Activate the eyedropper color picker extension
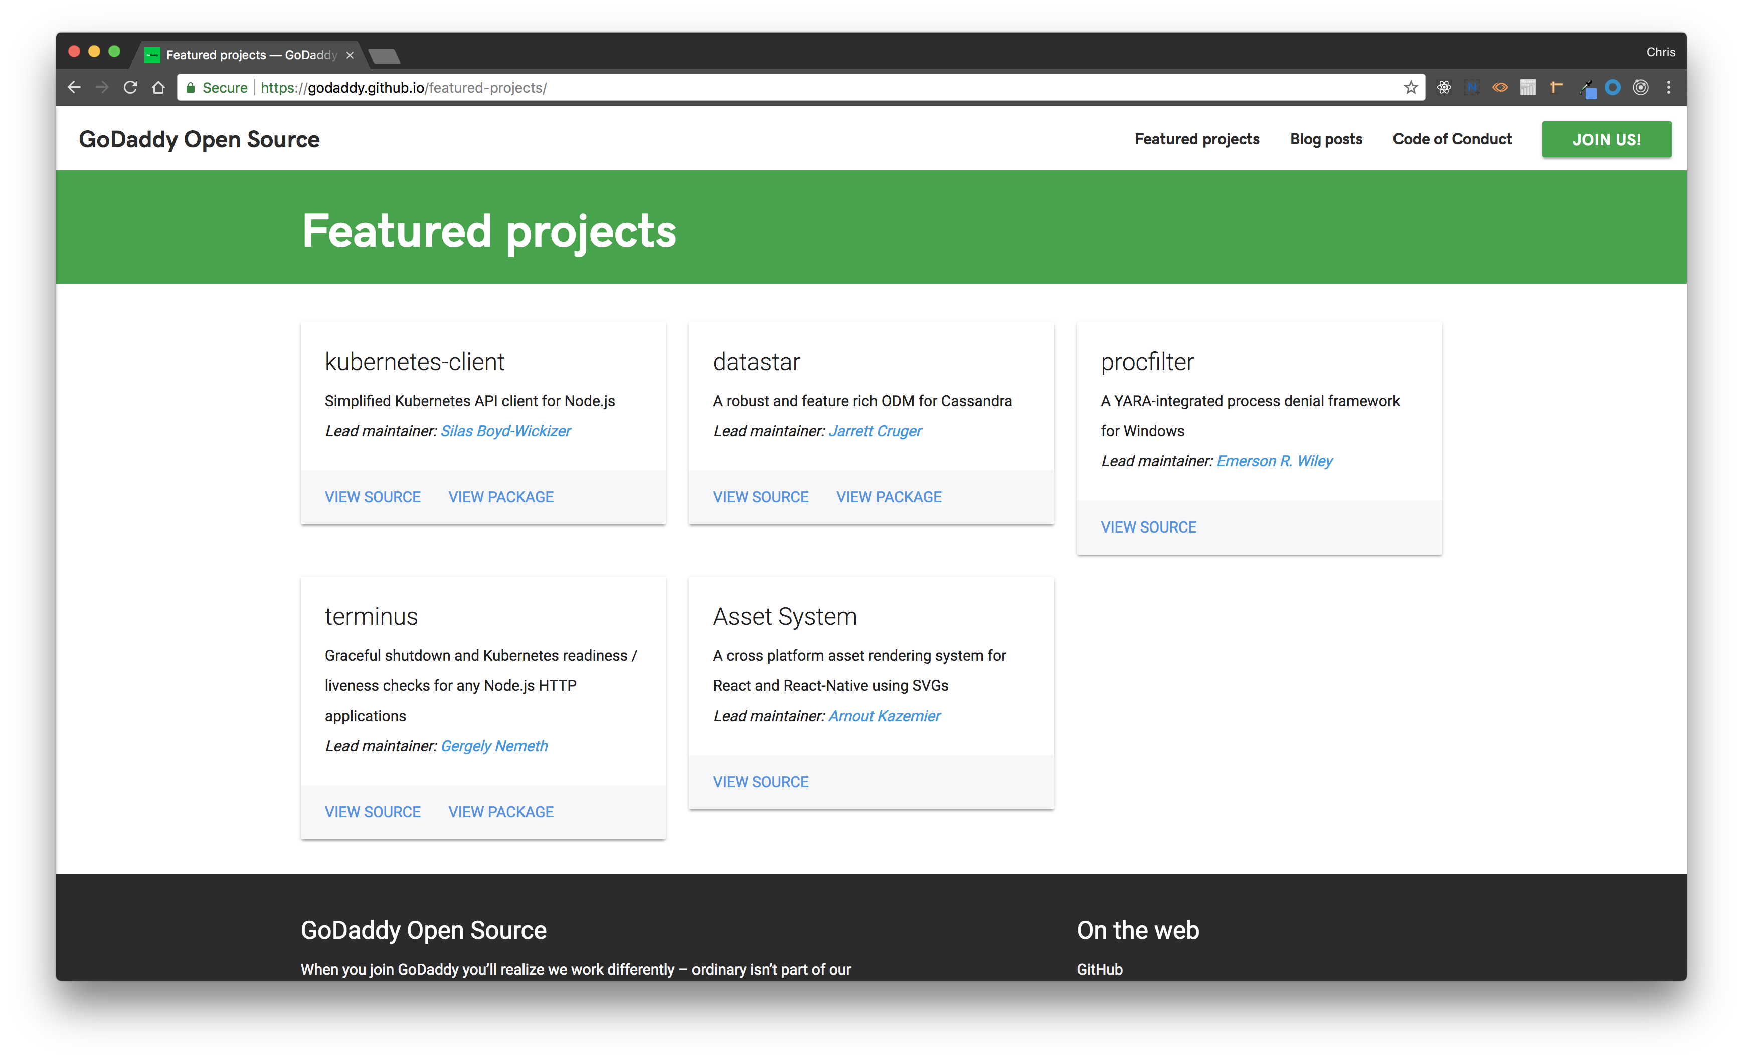The image size is (1743, 1061). tap(1586, 88)
